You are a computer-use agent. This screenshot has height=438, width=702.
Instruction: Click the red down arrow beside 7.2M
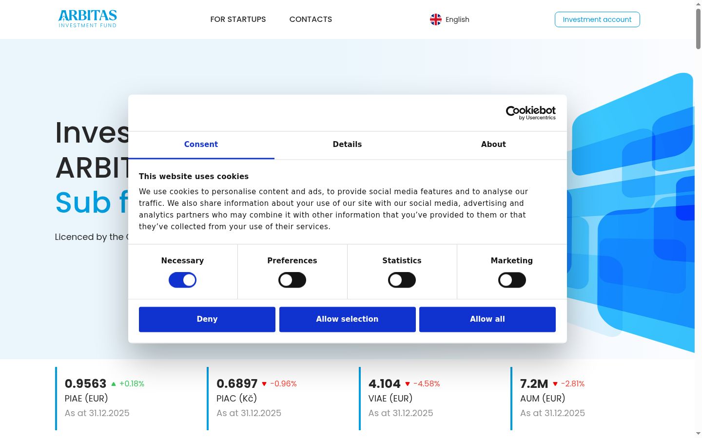click(555, 384)
